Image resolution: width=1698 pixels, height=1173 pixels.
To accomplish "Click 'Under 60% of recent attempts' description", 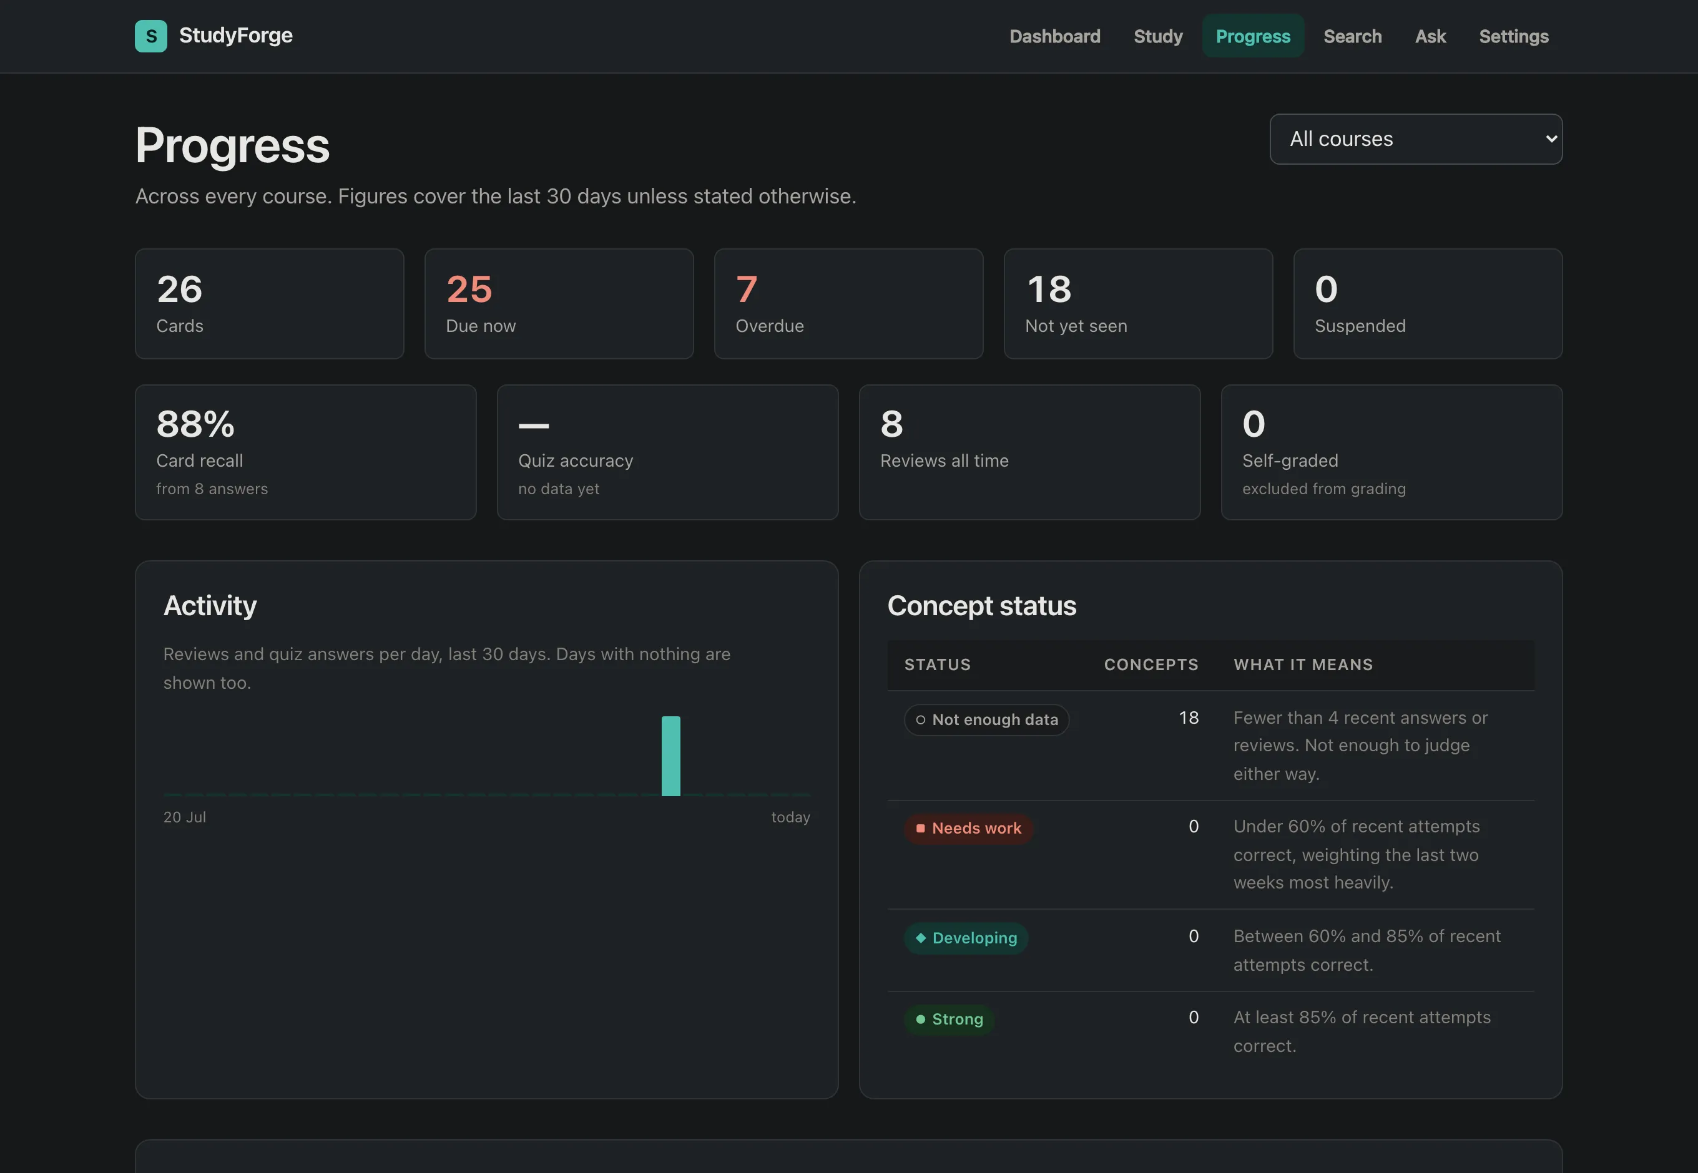I will click(1357, 854).
